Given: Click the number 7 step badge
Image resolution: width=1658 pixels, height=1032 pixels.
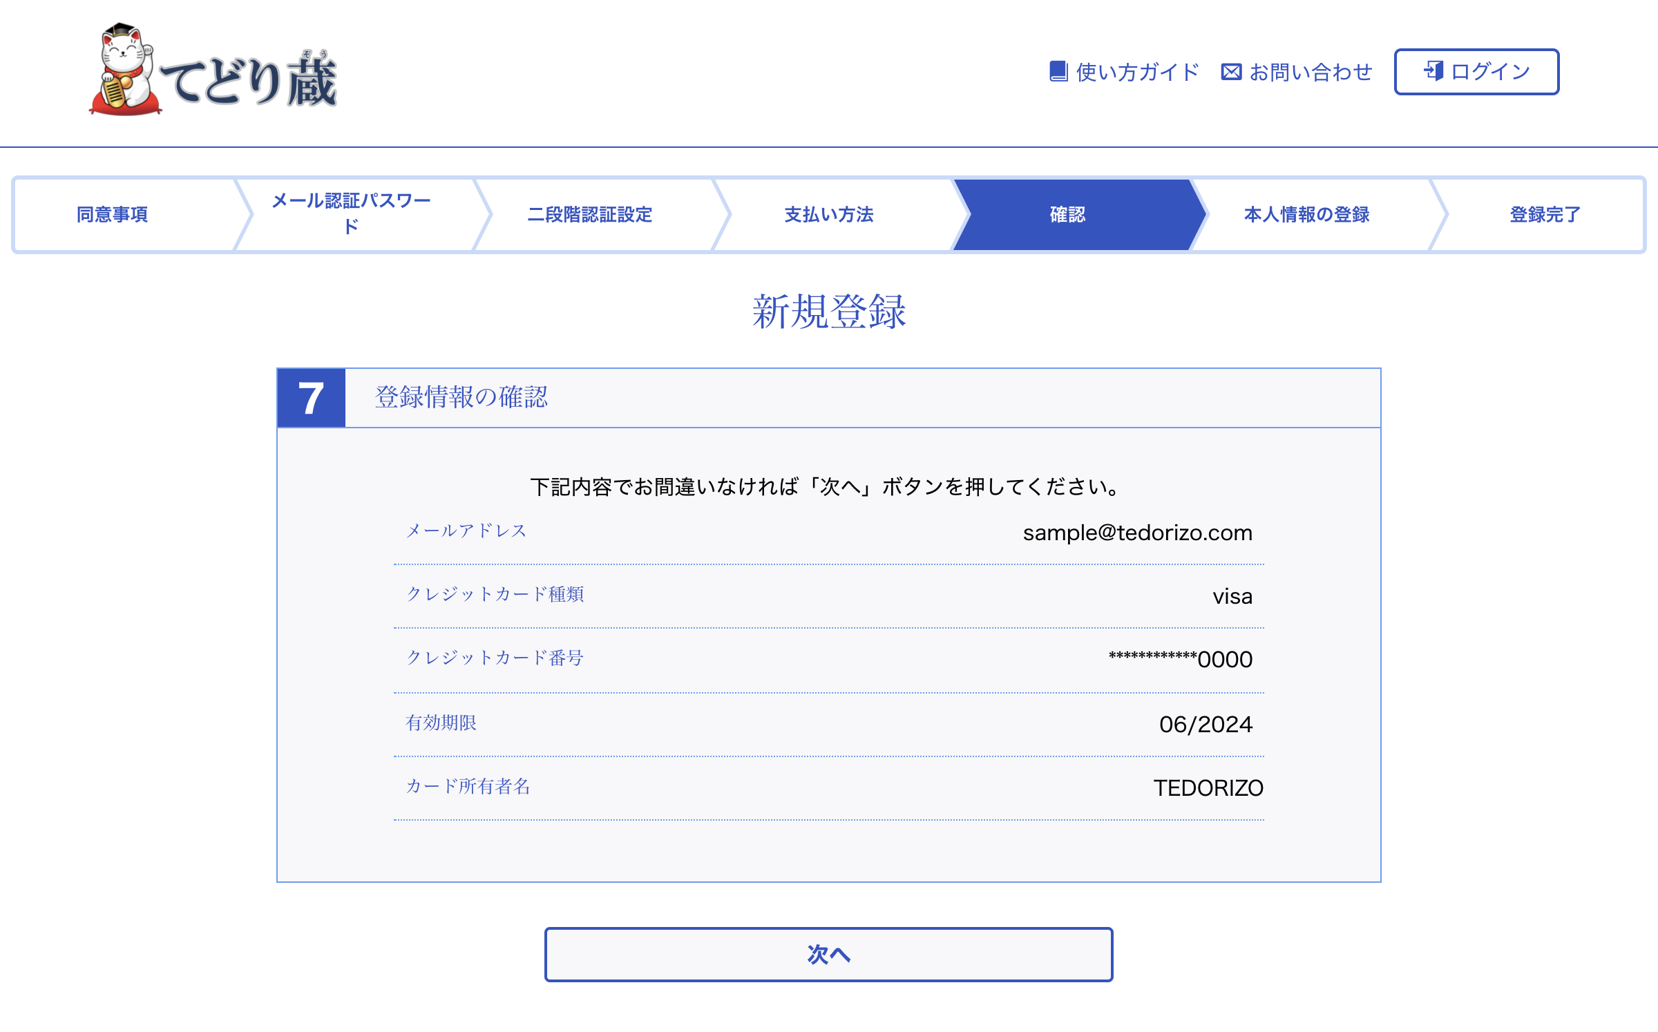Looking at the screenshot, I should click(311, 399).
